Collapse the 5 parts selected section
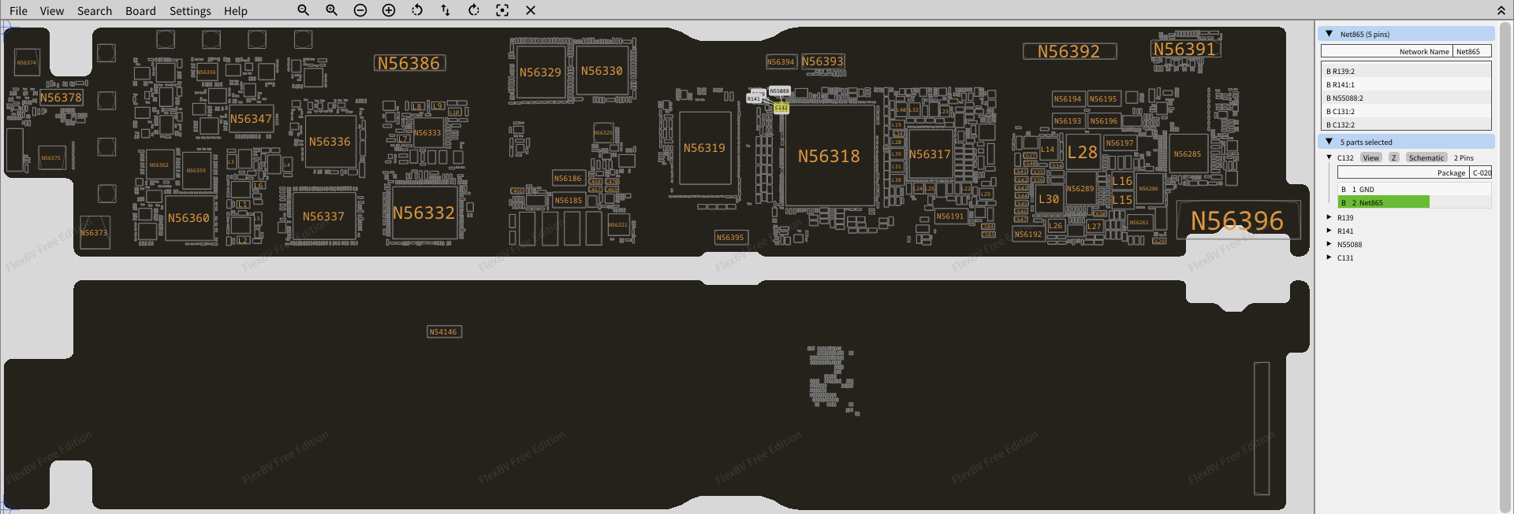 tap(1329, 142)
